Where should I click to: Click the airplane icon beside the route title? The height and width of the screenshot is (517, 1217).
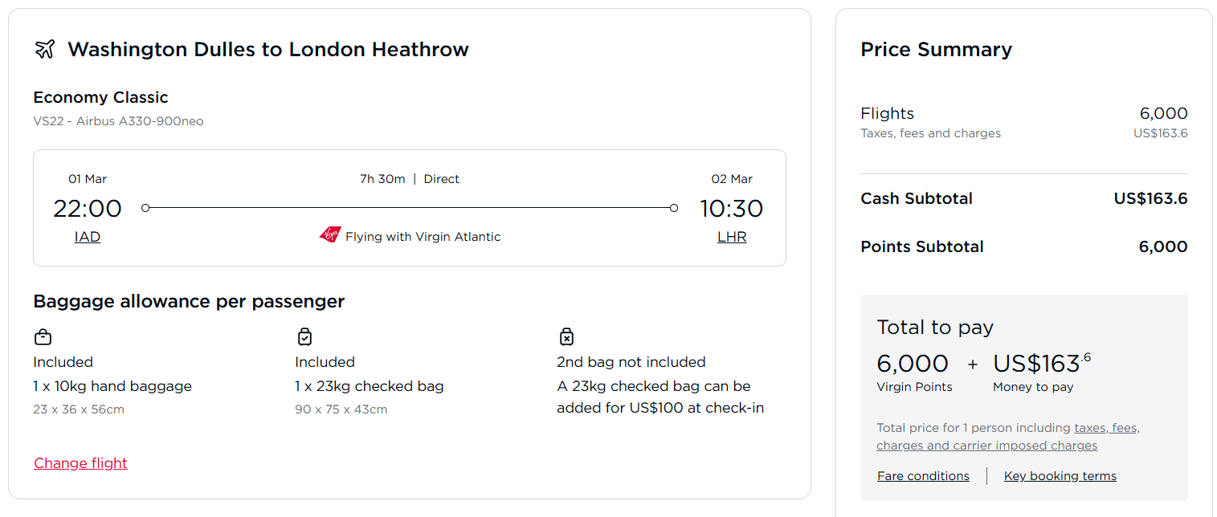pos(45,49)
